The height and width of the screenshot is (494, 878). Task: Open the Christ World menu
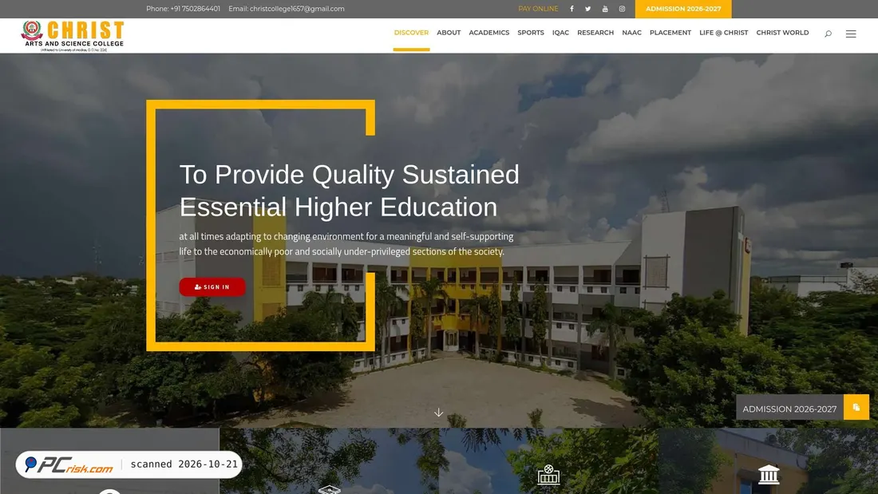(x=782, y=33)
